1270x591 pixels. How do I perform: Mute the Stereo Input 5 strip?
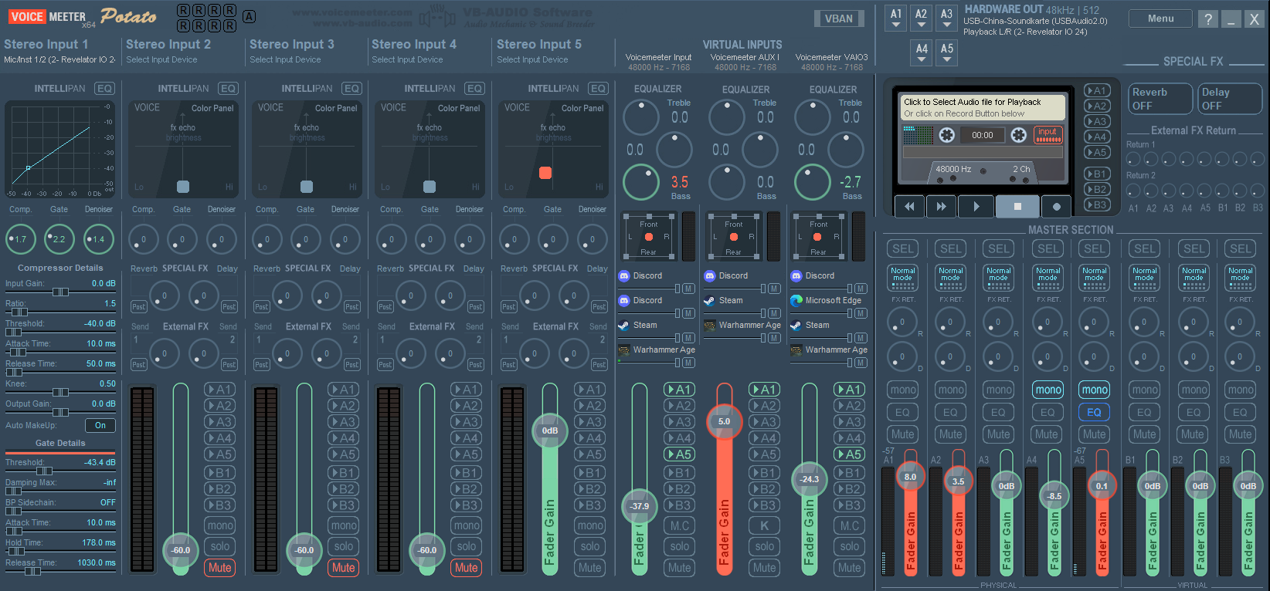pyautogui.click(x=590, y=567)
